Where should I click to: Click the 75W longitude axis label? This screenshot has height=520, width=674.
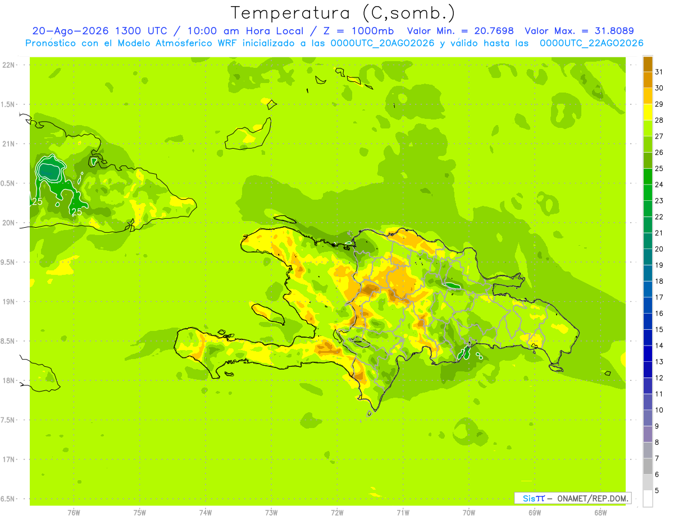point(140,512)
